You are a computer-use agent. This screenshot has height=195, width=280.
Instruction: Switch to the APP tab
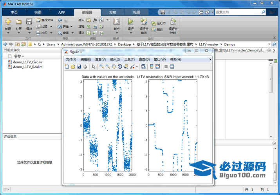tap(61, 12)
